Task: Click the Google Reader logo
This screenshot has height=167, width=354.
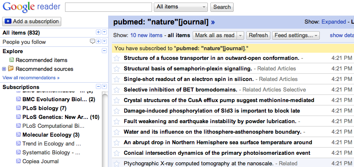Action: 31,7
